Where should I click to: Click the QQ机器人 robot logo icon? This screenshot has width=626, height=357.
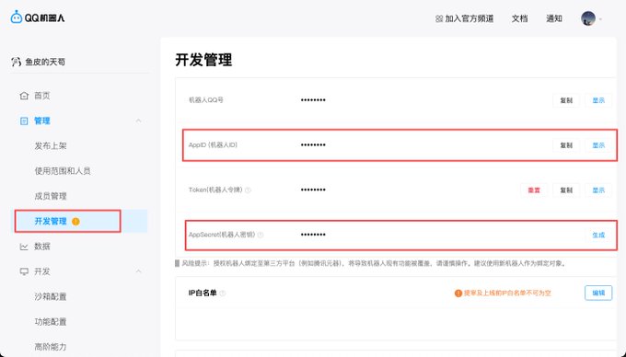click(17, 17)
